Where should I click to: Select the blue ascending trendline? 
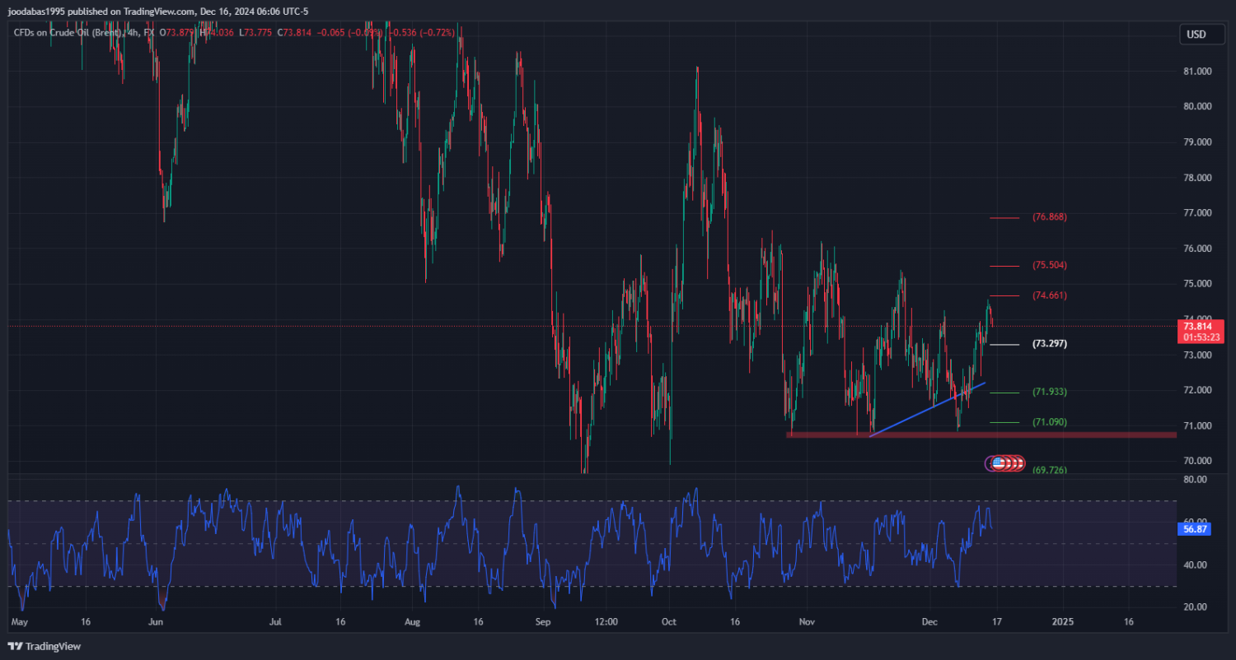(x=927, y=409)
